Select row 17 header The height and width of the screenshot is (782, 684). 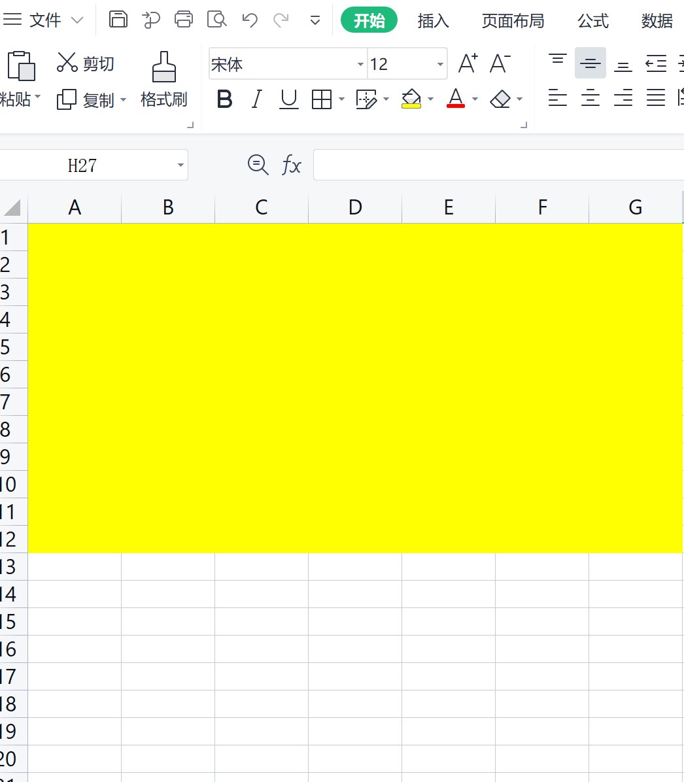click(14, 676)
